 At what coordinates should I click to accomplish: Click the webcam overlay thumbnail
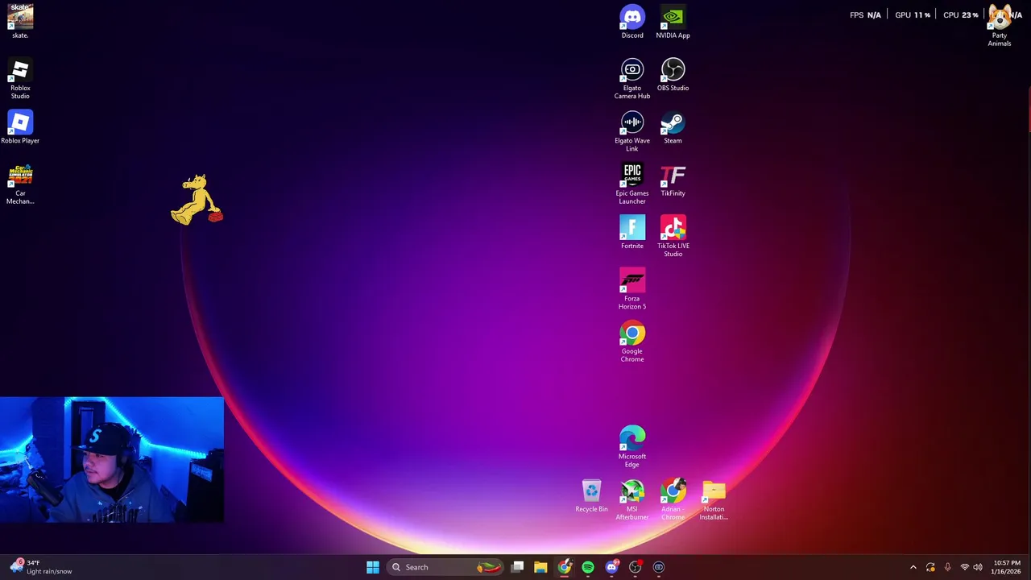tap(112, 460)
